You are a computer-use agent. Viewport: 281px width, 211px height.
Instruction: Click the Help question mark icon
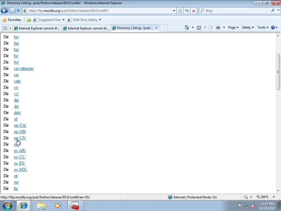coord(273,27)
